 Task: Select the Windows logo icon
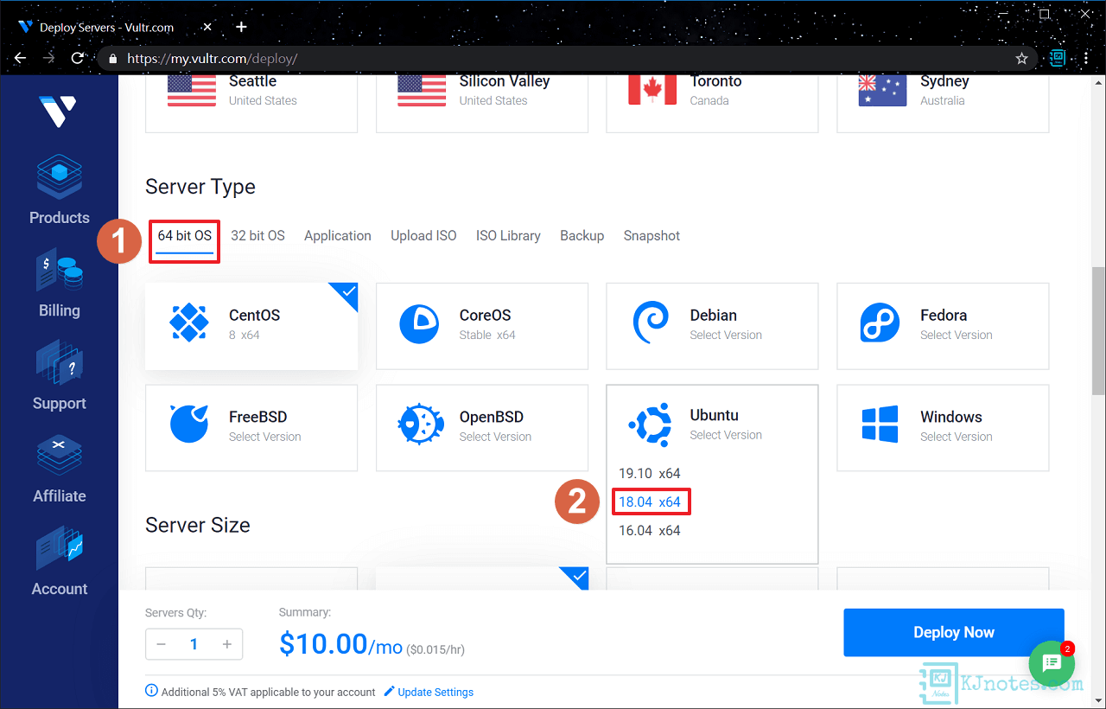click(x=880, y=425)
